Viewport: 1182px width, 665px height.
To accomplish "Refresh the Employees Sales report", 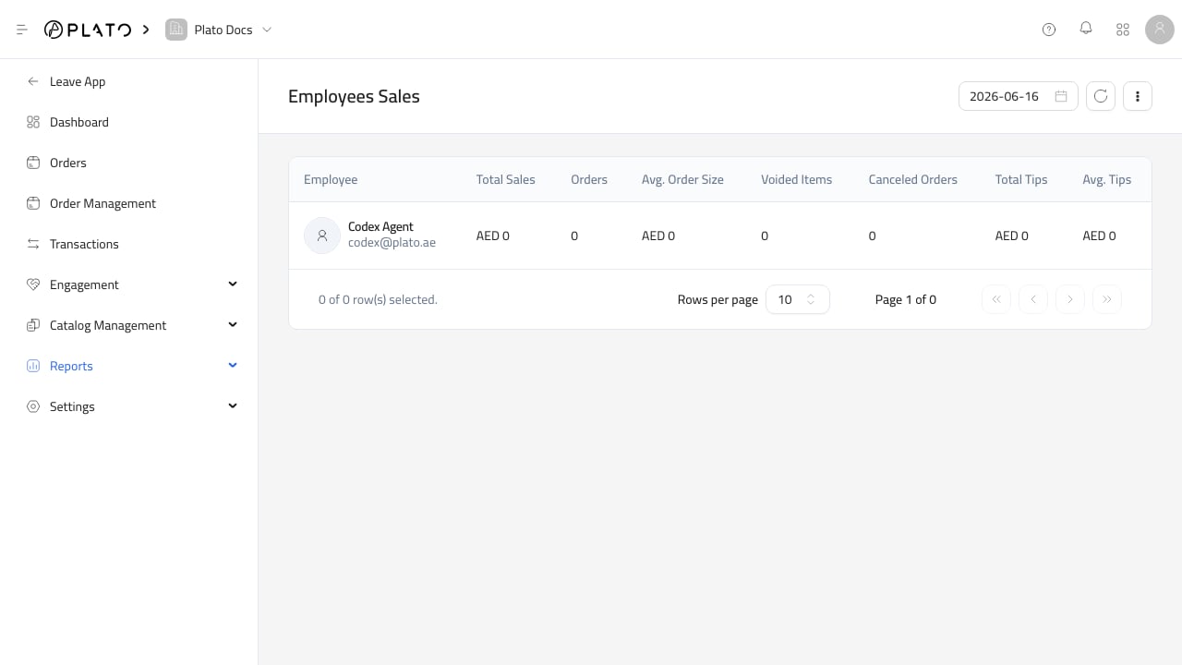I will pyautogui.click(x=1101, y=96).
